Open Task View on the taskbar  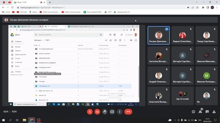click(x=17, y=120)
